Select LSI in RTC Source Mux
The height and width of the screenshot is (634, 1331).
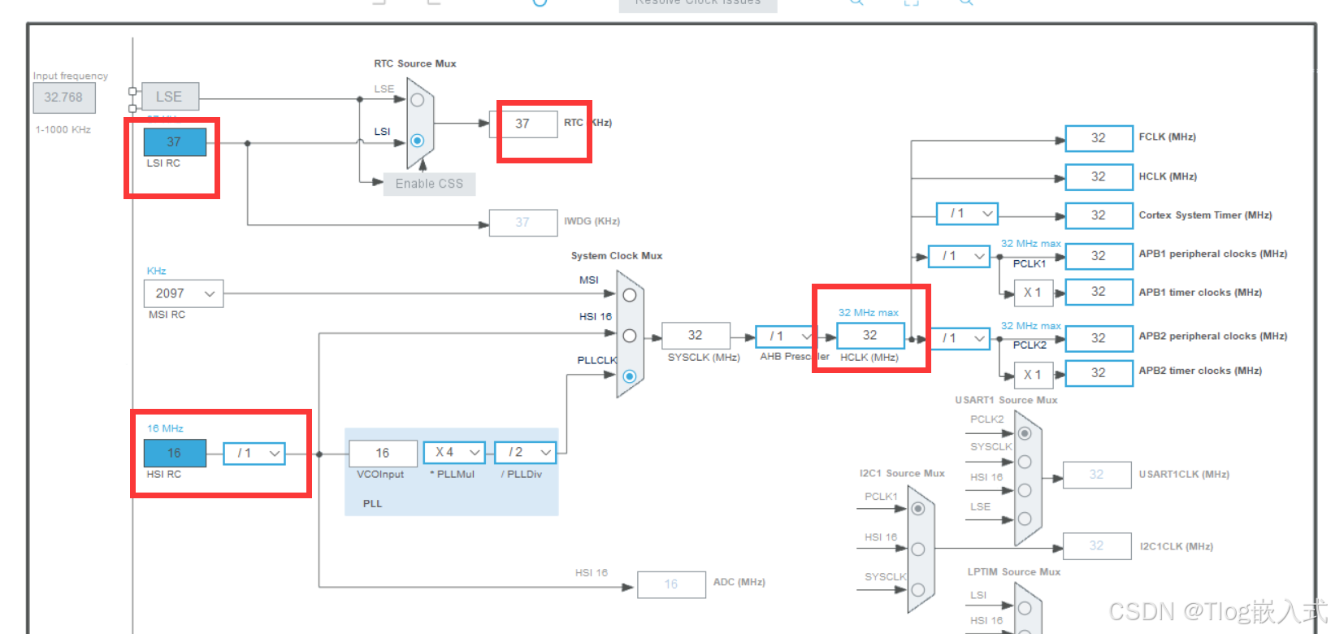418,141
